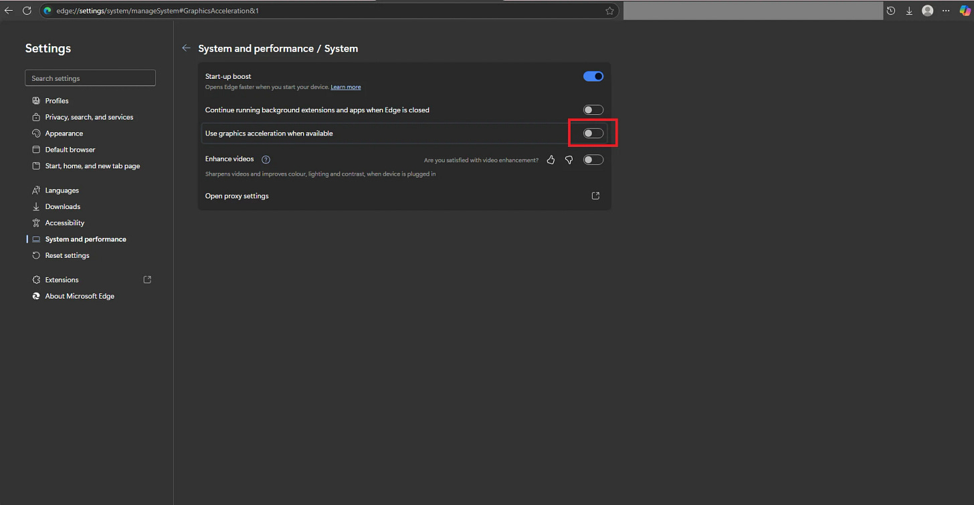Select Privacy, search, and services
The width and height of the screenshot is (974, 505).
pos(88,117)
